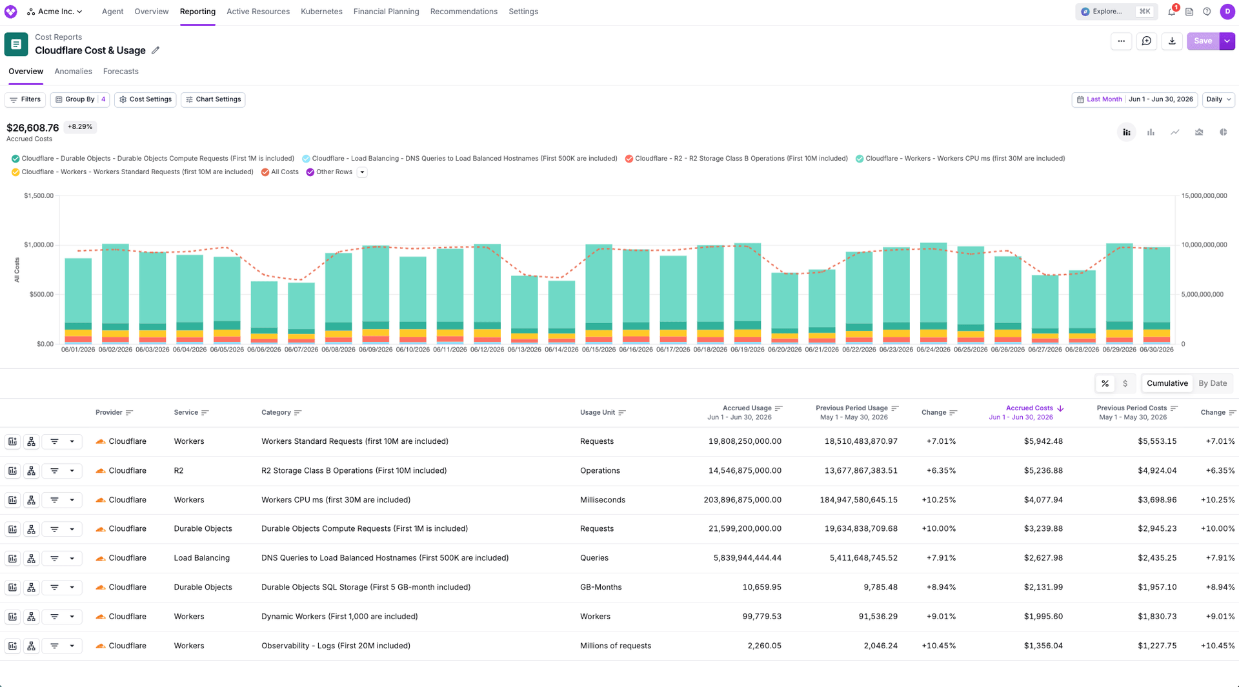The image size is (1239, 687).
Task: Go to the Agent nav item
Action: pos(112,12)
